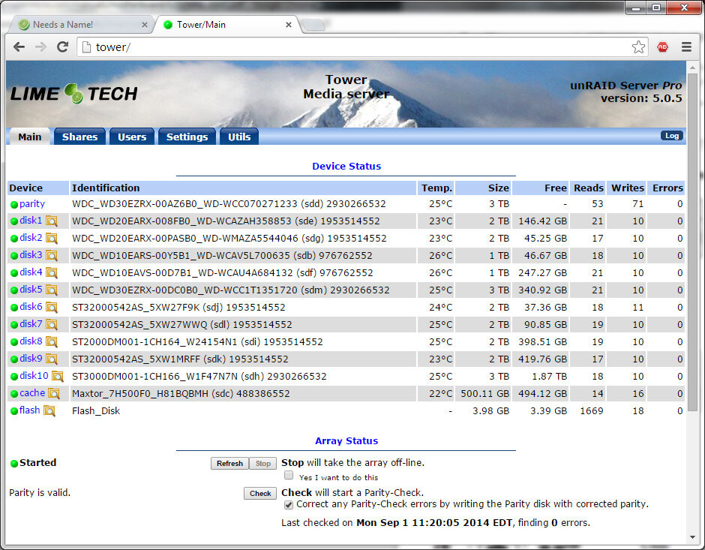Select the unRAID version 5.0.5 text
Screen dimensions: 705x550
pos(641,98)
